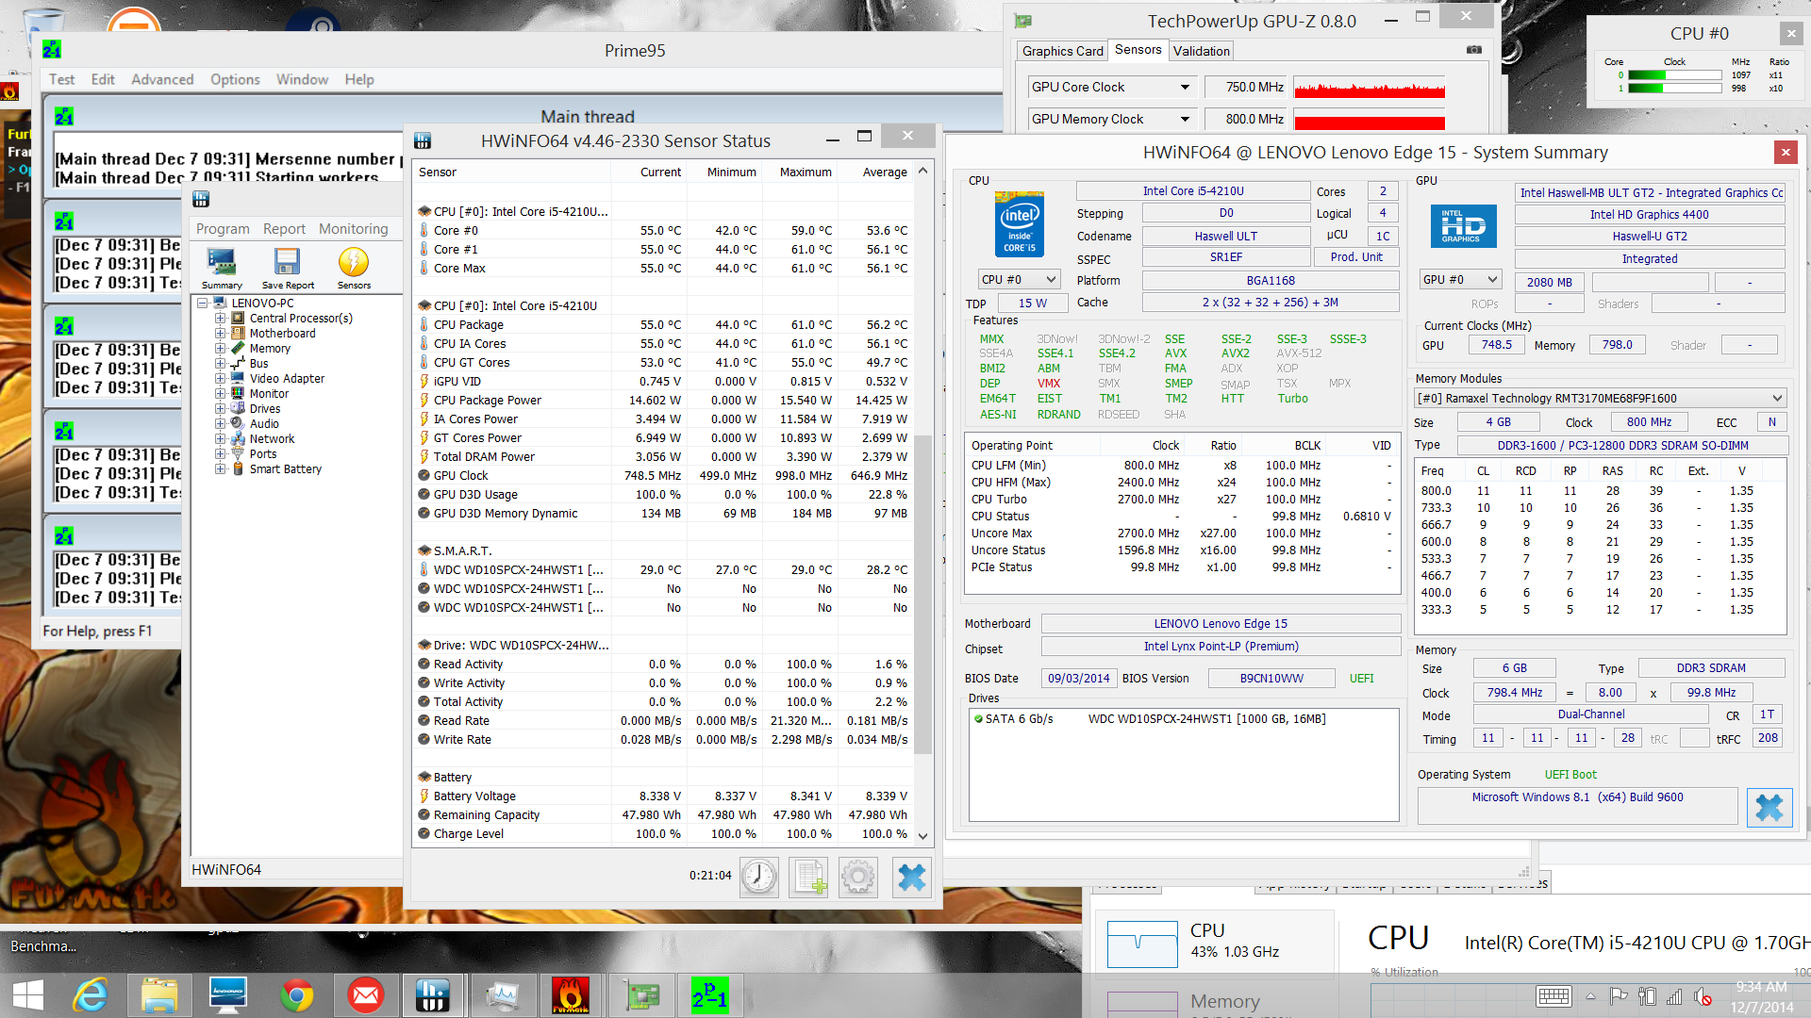Viewport: 1811px width, 1018px height.
Task: Open HWiNFO from the taskbar
Action: 433,995
